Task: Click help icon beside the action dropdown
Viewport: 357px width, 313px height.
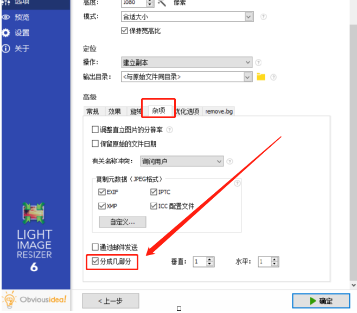Action: click(x=258, y=62)
